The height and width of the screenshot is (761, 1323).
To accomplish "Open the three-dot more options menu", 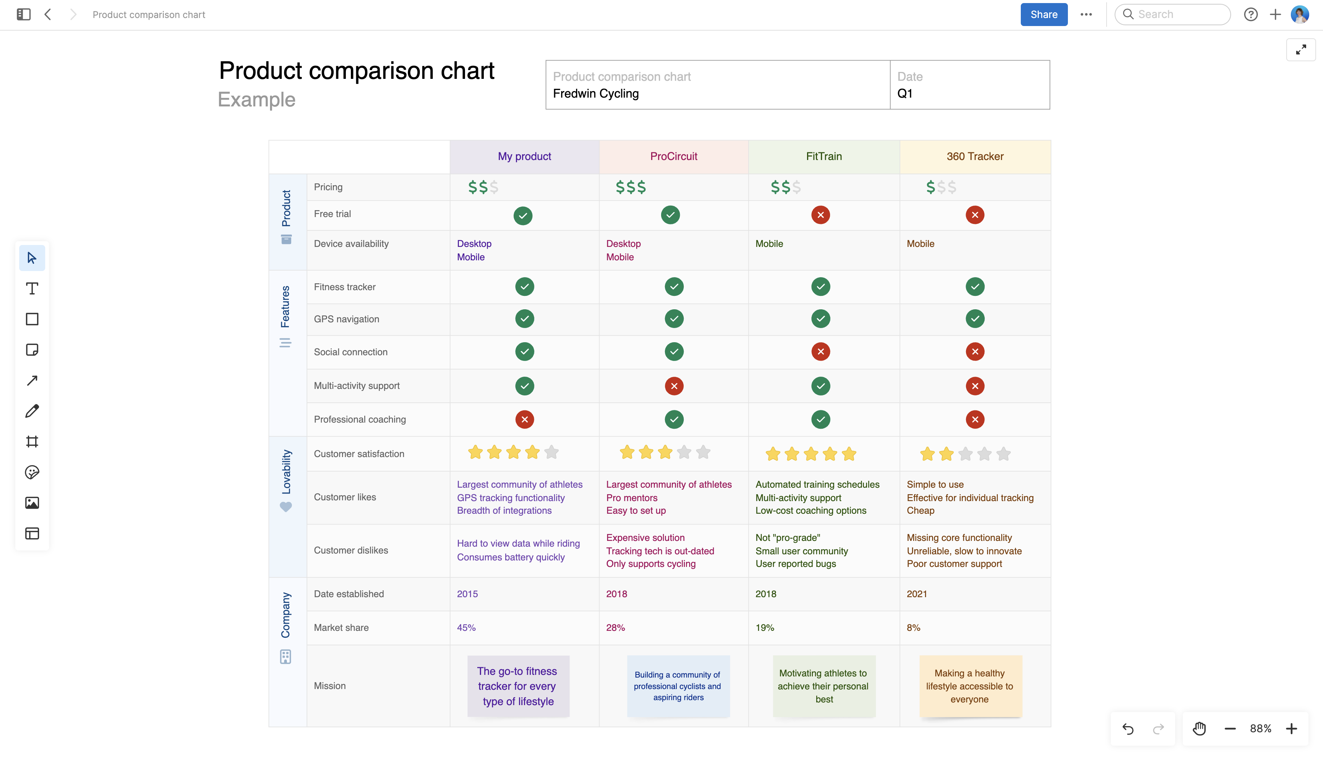I will (x=1086, y=14).
